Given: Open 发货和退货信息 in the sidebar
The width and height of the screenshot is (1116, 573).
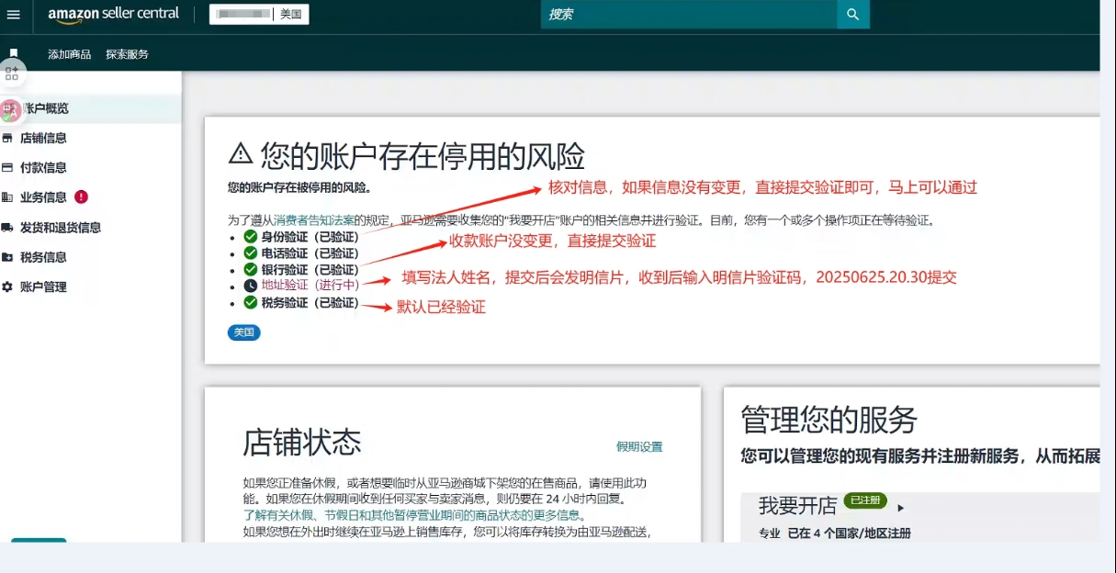Looking at the screenshot, I should pos(61,228).
